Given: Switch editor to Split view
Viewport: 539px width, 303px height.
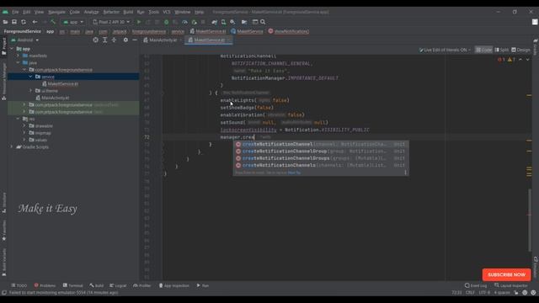Looking at the screenshot, I should tap(502, 50).
